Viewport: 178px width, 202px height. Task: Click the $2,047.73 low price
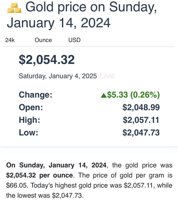pyautogui.click(x=141, y=133)
